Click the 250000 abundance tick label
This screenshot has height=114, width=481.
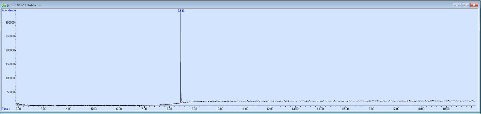point(10,36)
